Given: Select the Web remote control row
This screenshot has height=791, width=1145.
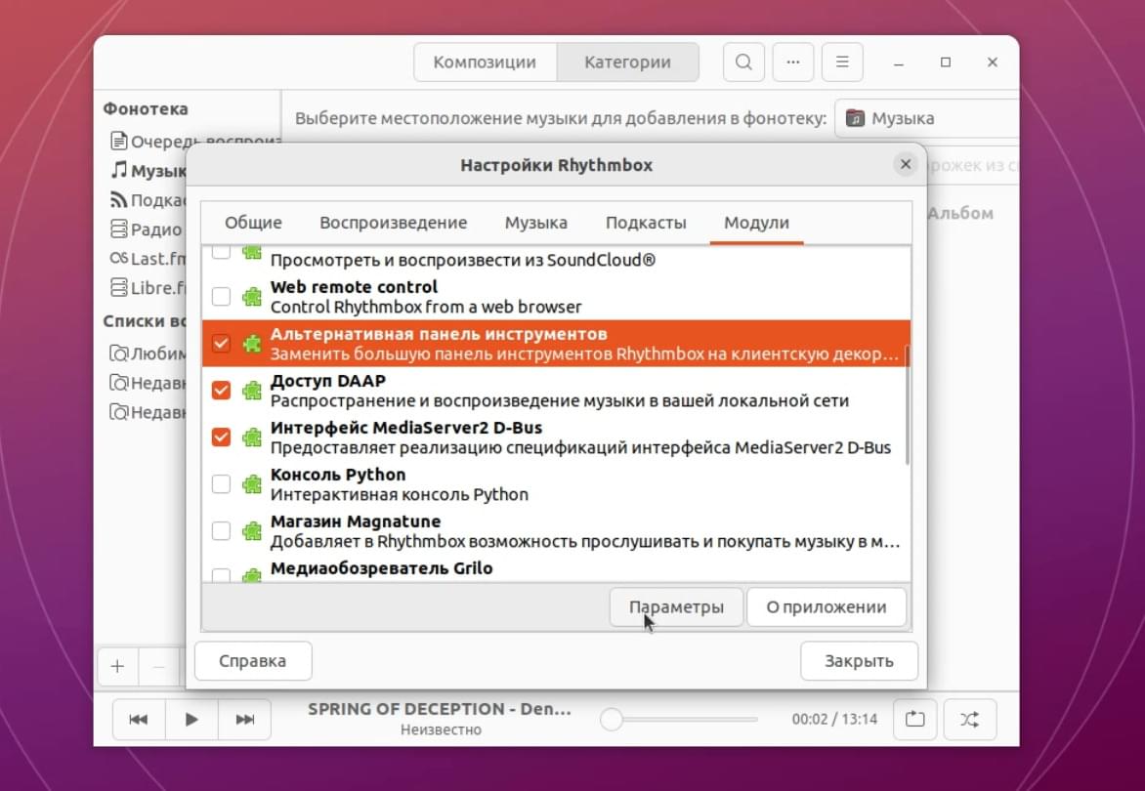Looking at the screenshot, I should [x=556, y=297].
